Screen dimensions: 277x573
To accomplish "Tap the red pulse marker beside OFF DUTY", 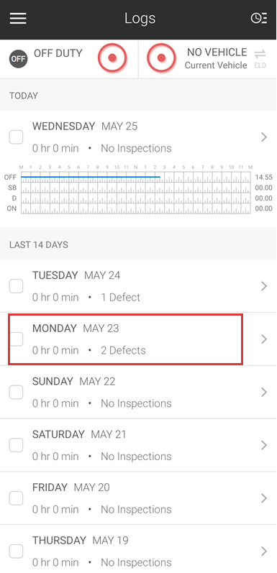I will tap(112, 58).
